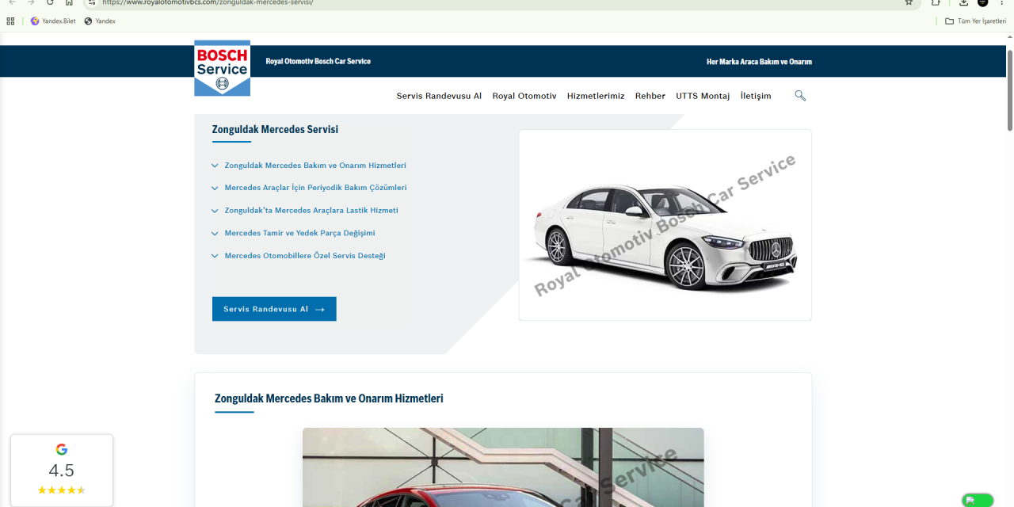
Task: Click Royal Otomotiv Bosch Car Service header text
Action: [318, 61]
